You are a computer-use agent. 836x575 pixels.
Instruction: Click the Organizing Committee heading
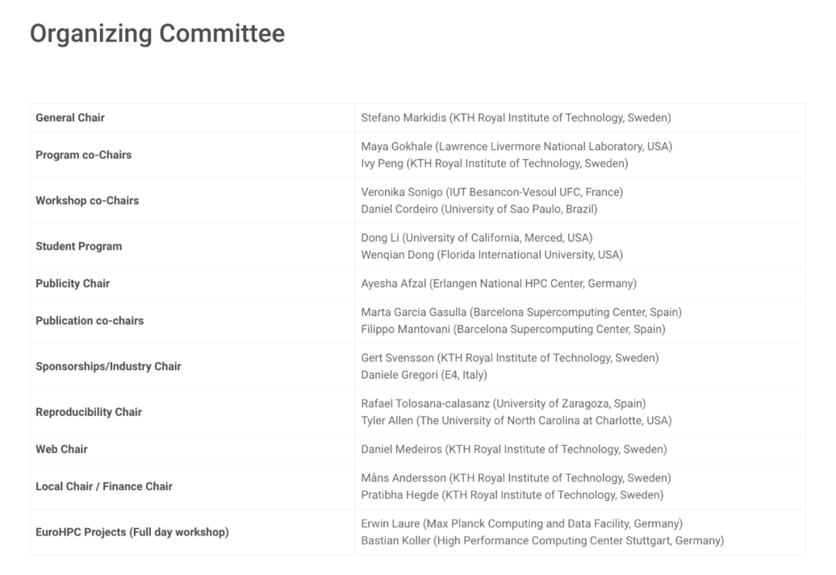pos(157,34)
